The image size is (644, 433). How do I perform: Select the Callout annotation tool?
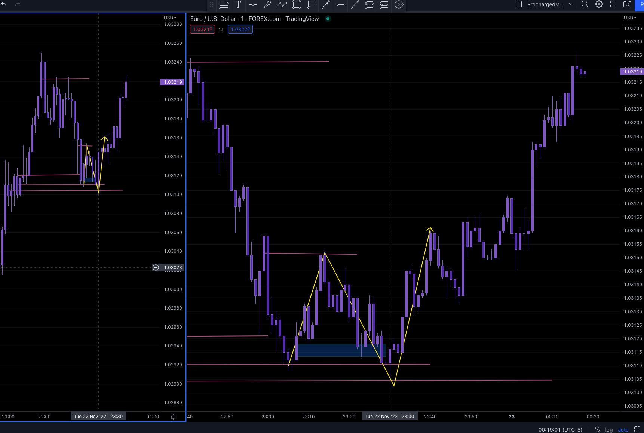[x=311, y=5]
